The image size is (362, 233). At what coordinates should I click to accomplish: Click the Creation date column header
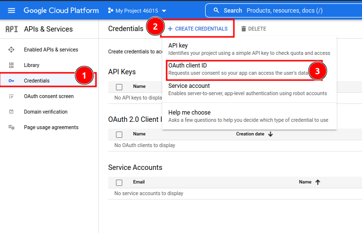pyautogui.click(x=250, y=134)
